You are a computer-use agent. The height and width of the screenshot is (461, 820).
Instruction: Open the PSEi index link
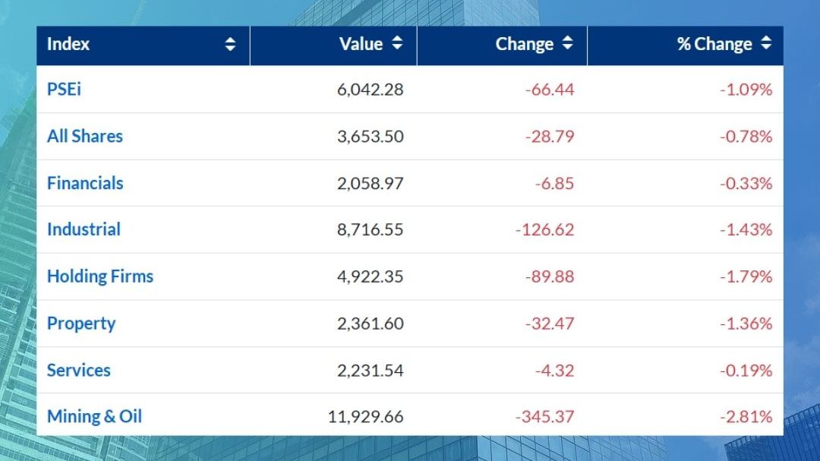click(64, 90)
